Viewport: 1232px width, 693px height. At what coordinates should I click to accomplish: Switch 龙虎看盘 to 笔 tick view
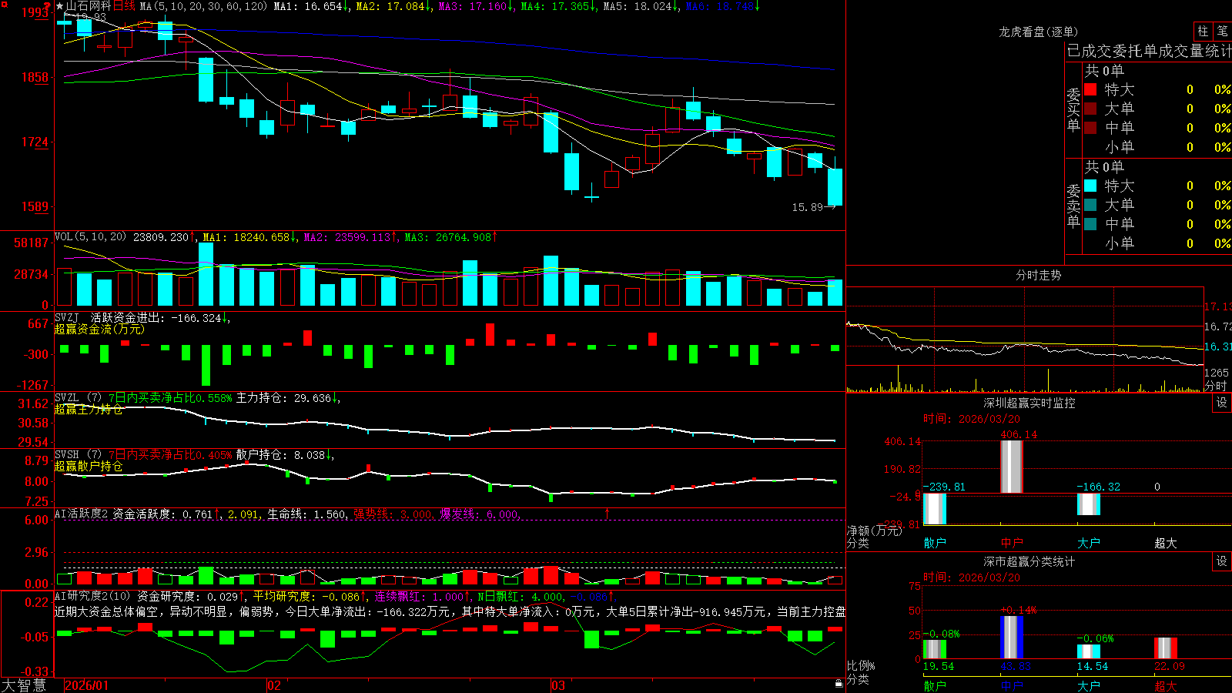pyautogui.click(x=1222, y=31)
